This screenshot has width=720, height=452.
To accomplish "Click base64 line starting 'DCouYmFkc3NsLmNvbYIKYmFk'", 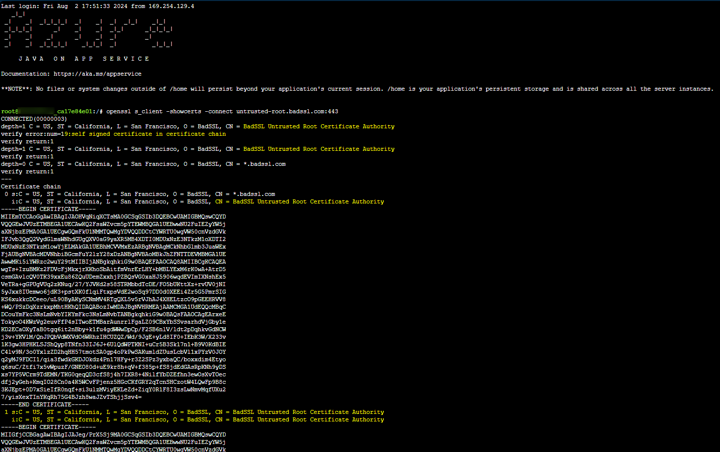I will [x=113, y=314].
